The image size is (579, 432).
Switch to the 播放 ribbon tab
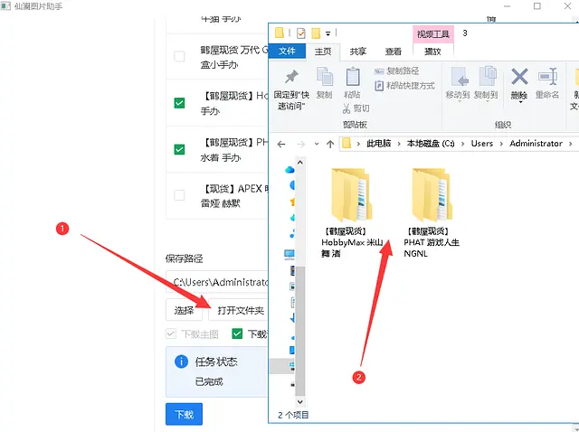(432, 52)
